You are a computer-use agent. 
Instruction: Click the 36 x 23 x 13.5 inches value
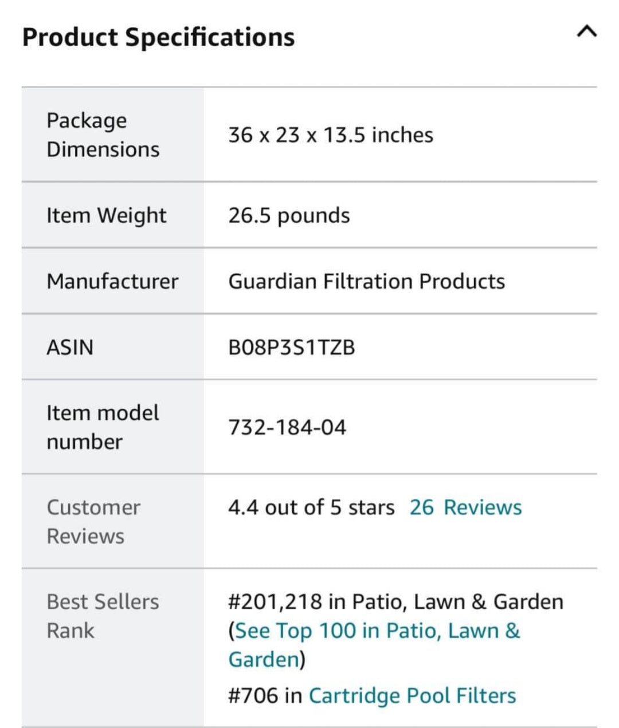click(330, 136)
